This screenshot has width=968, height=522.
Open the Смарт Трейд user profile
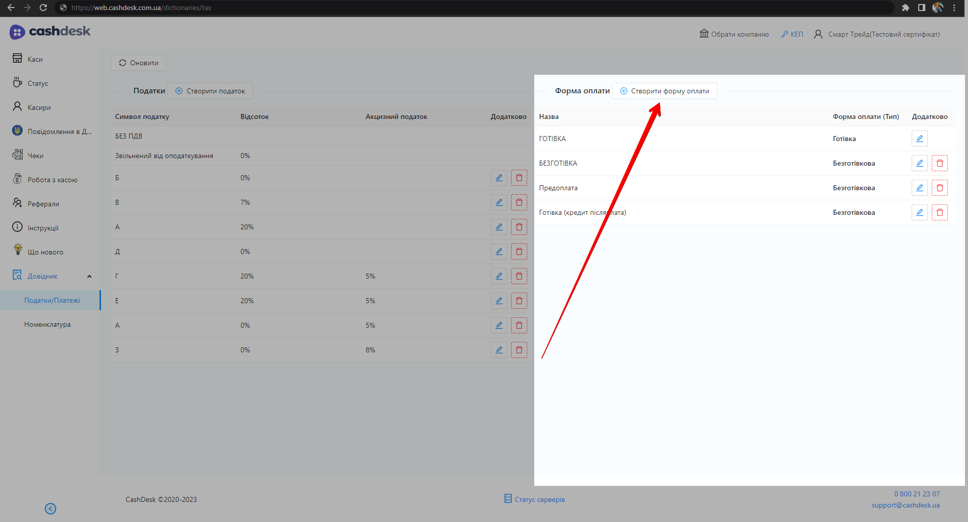pos(877,34)
